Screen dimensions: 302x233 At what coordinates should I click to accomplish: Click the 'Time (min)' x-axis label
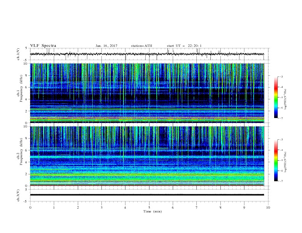coord(153,211)
